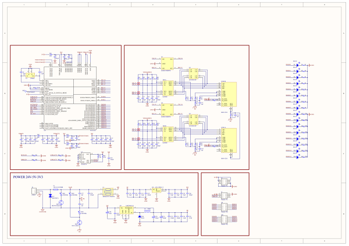Select the lower large yellow connector symbol
349x246 pixels.
pyautogui.click(x=229, y=141)
